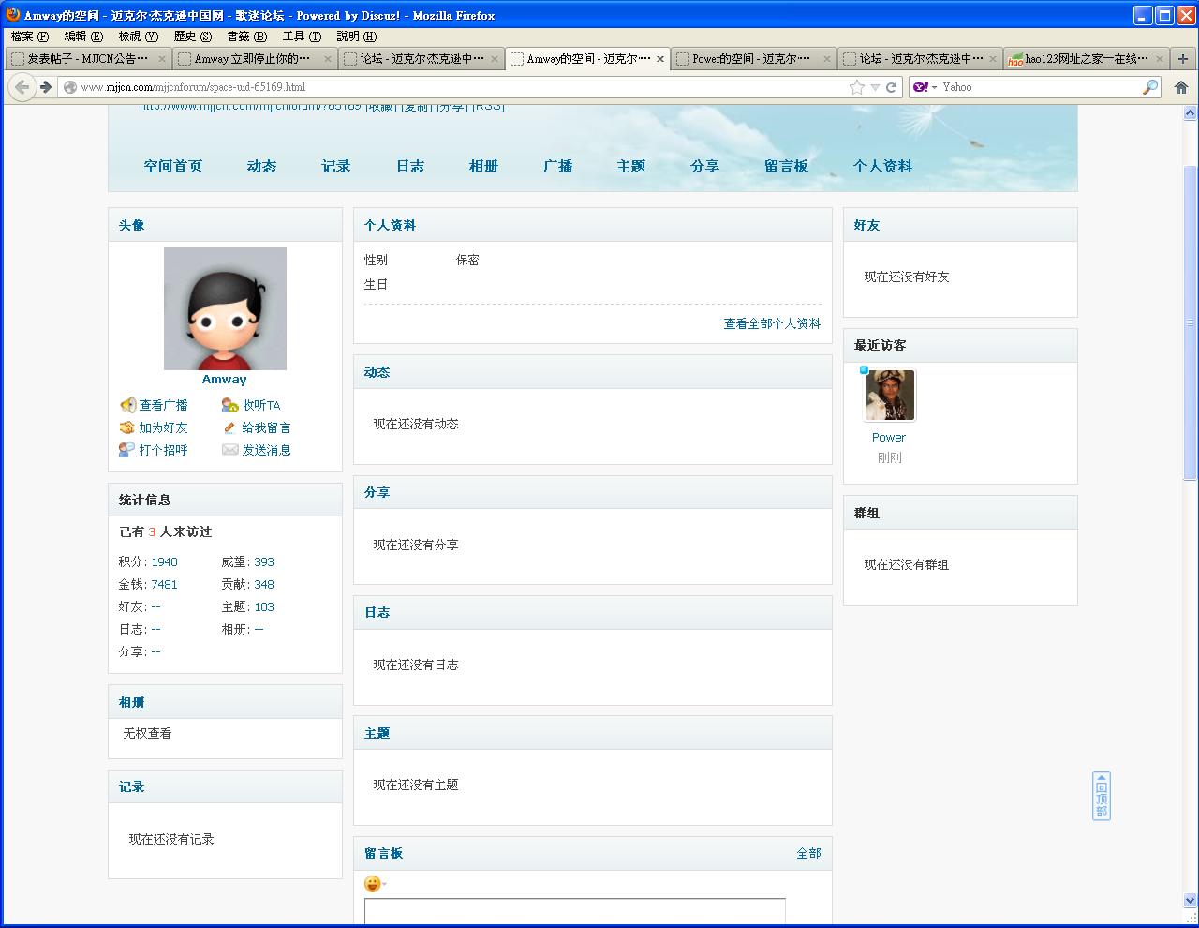Click the back navigation arrow button
Image resolution: width=1199 pixels, height=928 pixels.
click(x=22, y=87)
